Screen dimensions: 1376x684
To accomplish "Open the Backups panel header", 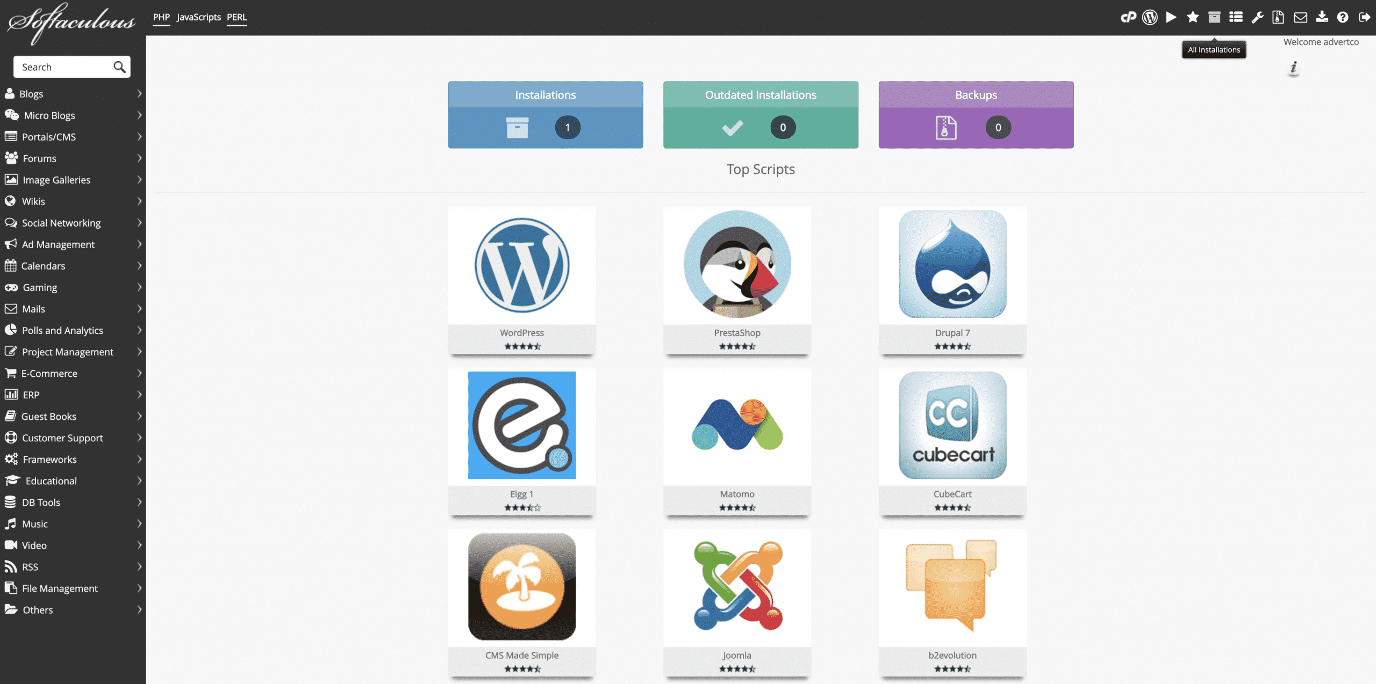I will tap(976, 94).
